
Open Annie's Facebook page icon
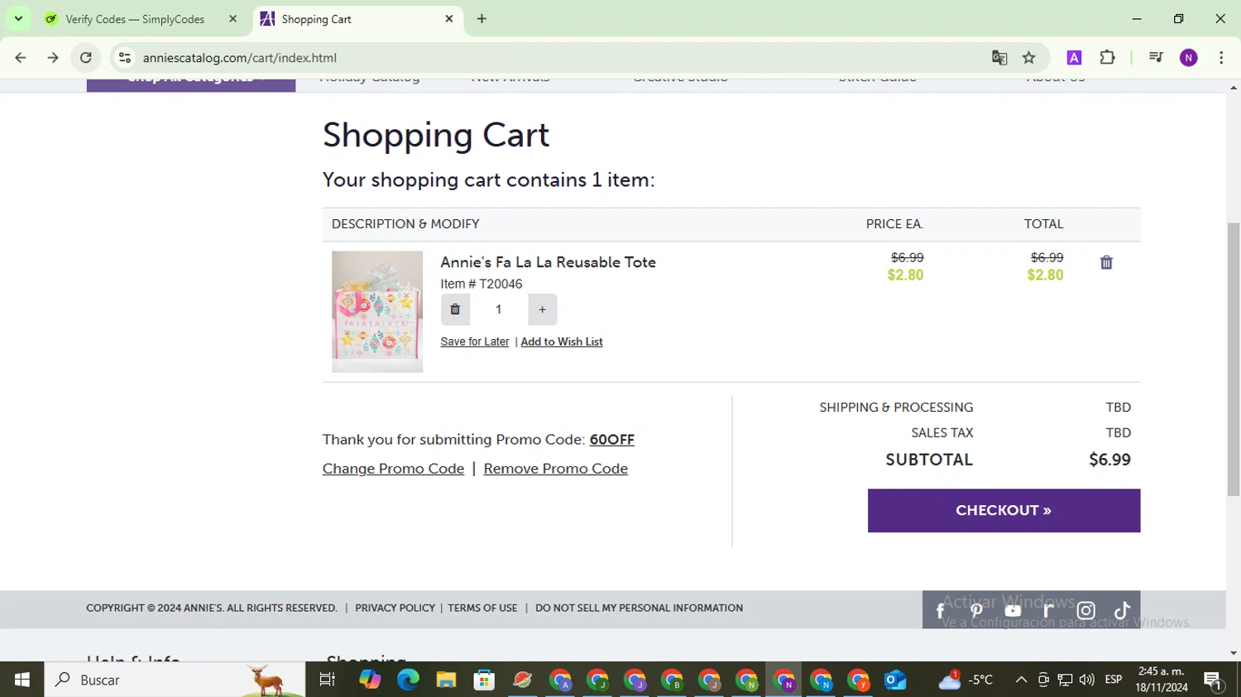pyautogui.click(x=941, y=610)
